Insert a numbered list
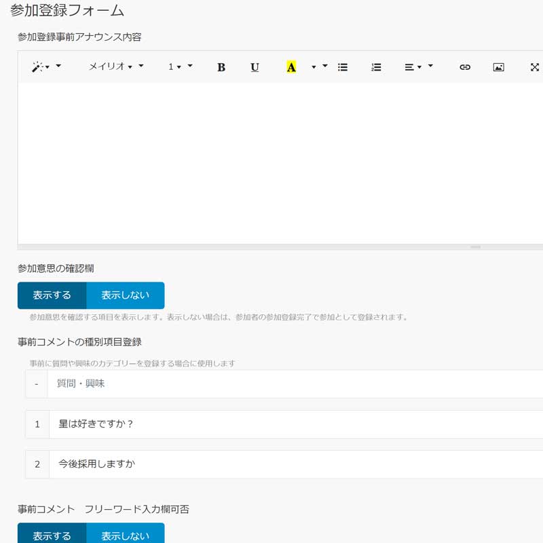Viewport: 543px width, 543px height. [x=376, y=67]
